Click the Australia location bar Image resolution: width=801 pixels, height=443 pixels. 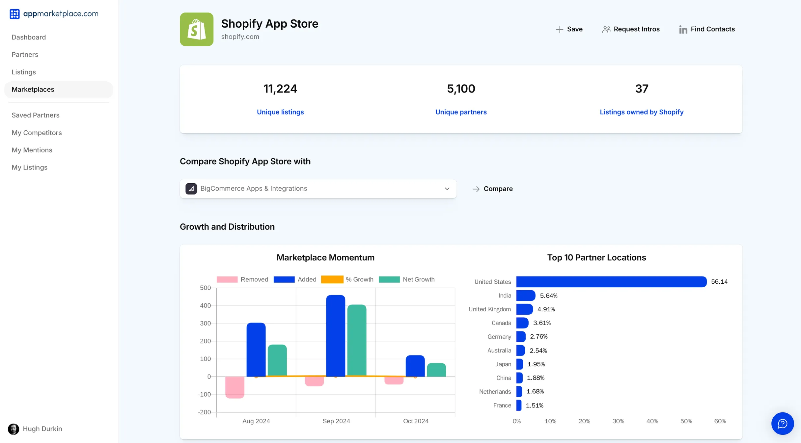(x=520, y=351)
